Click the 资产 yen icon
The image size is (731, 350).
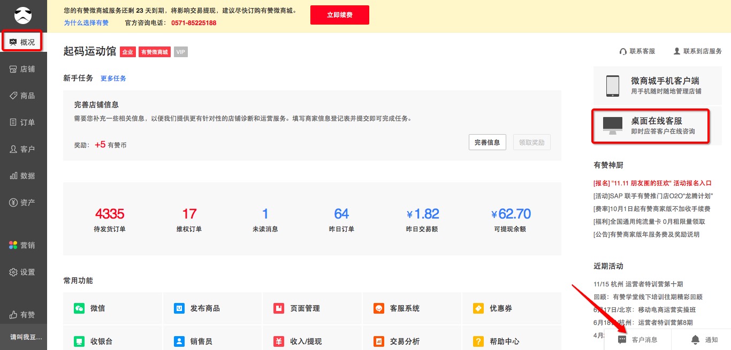pyautogui.click(x=13, y=203)
